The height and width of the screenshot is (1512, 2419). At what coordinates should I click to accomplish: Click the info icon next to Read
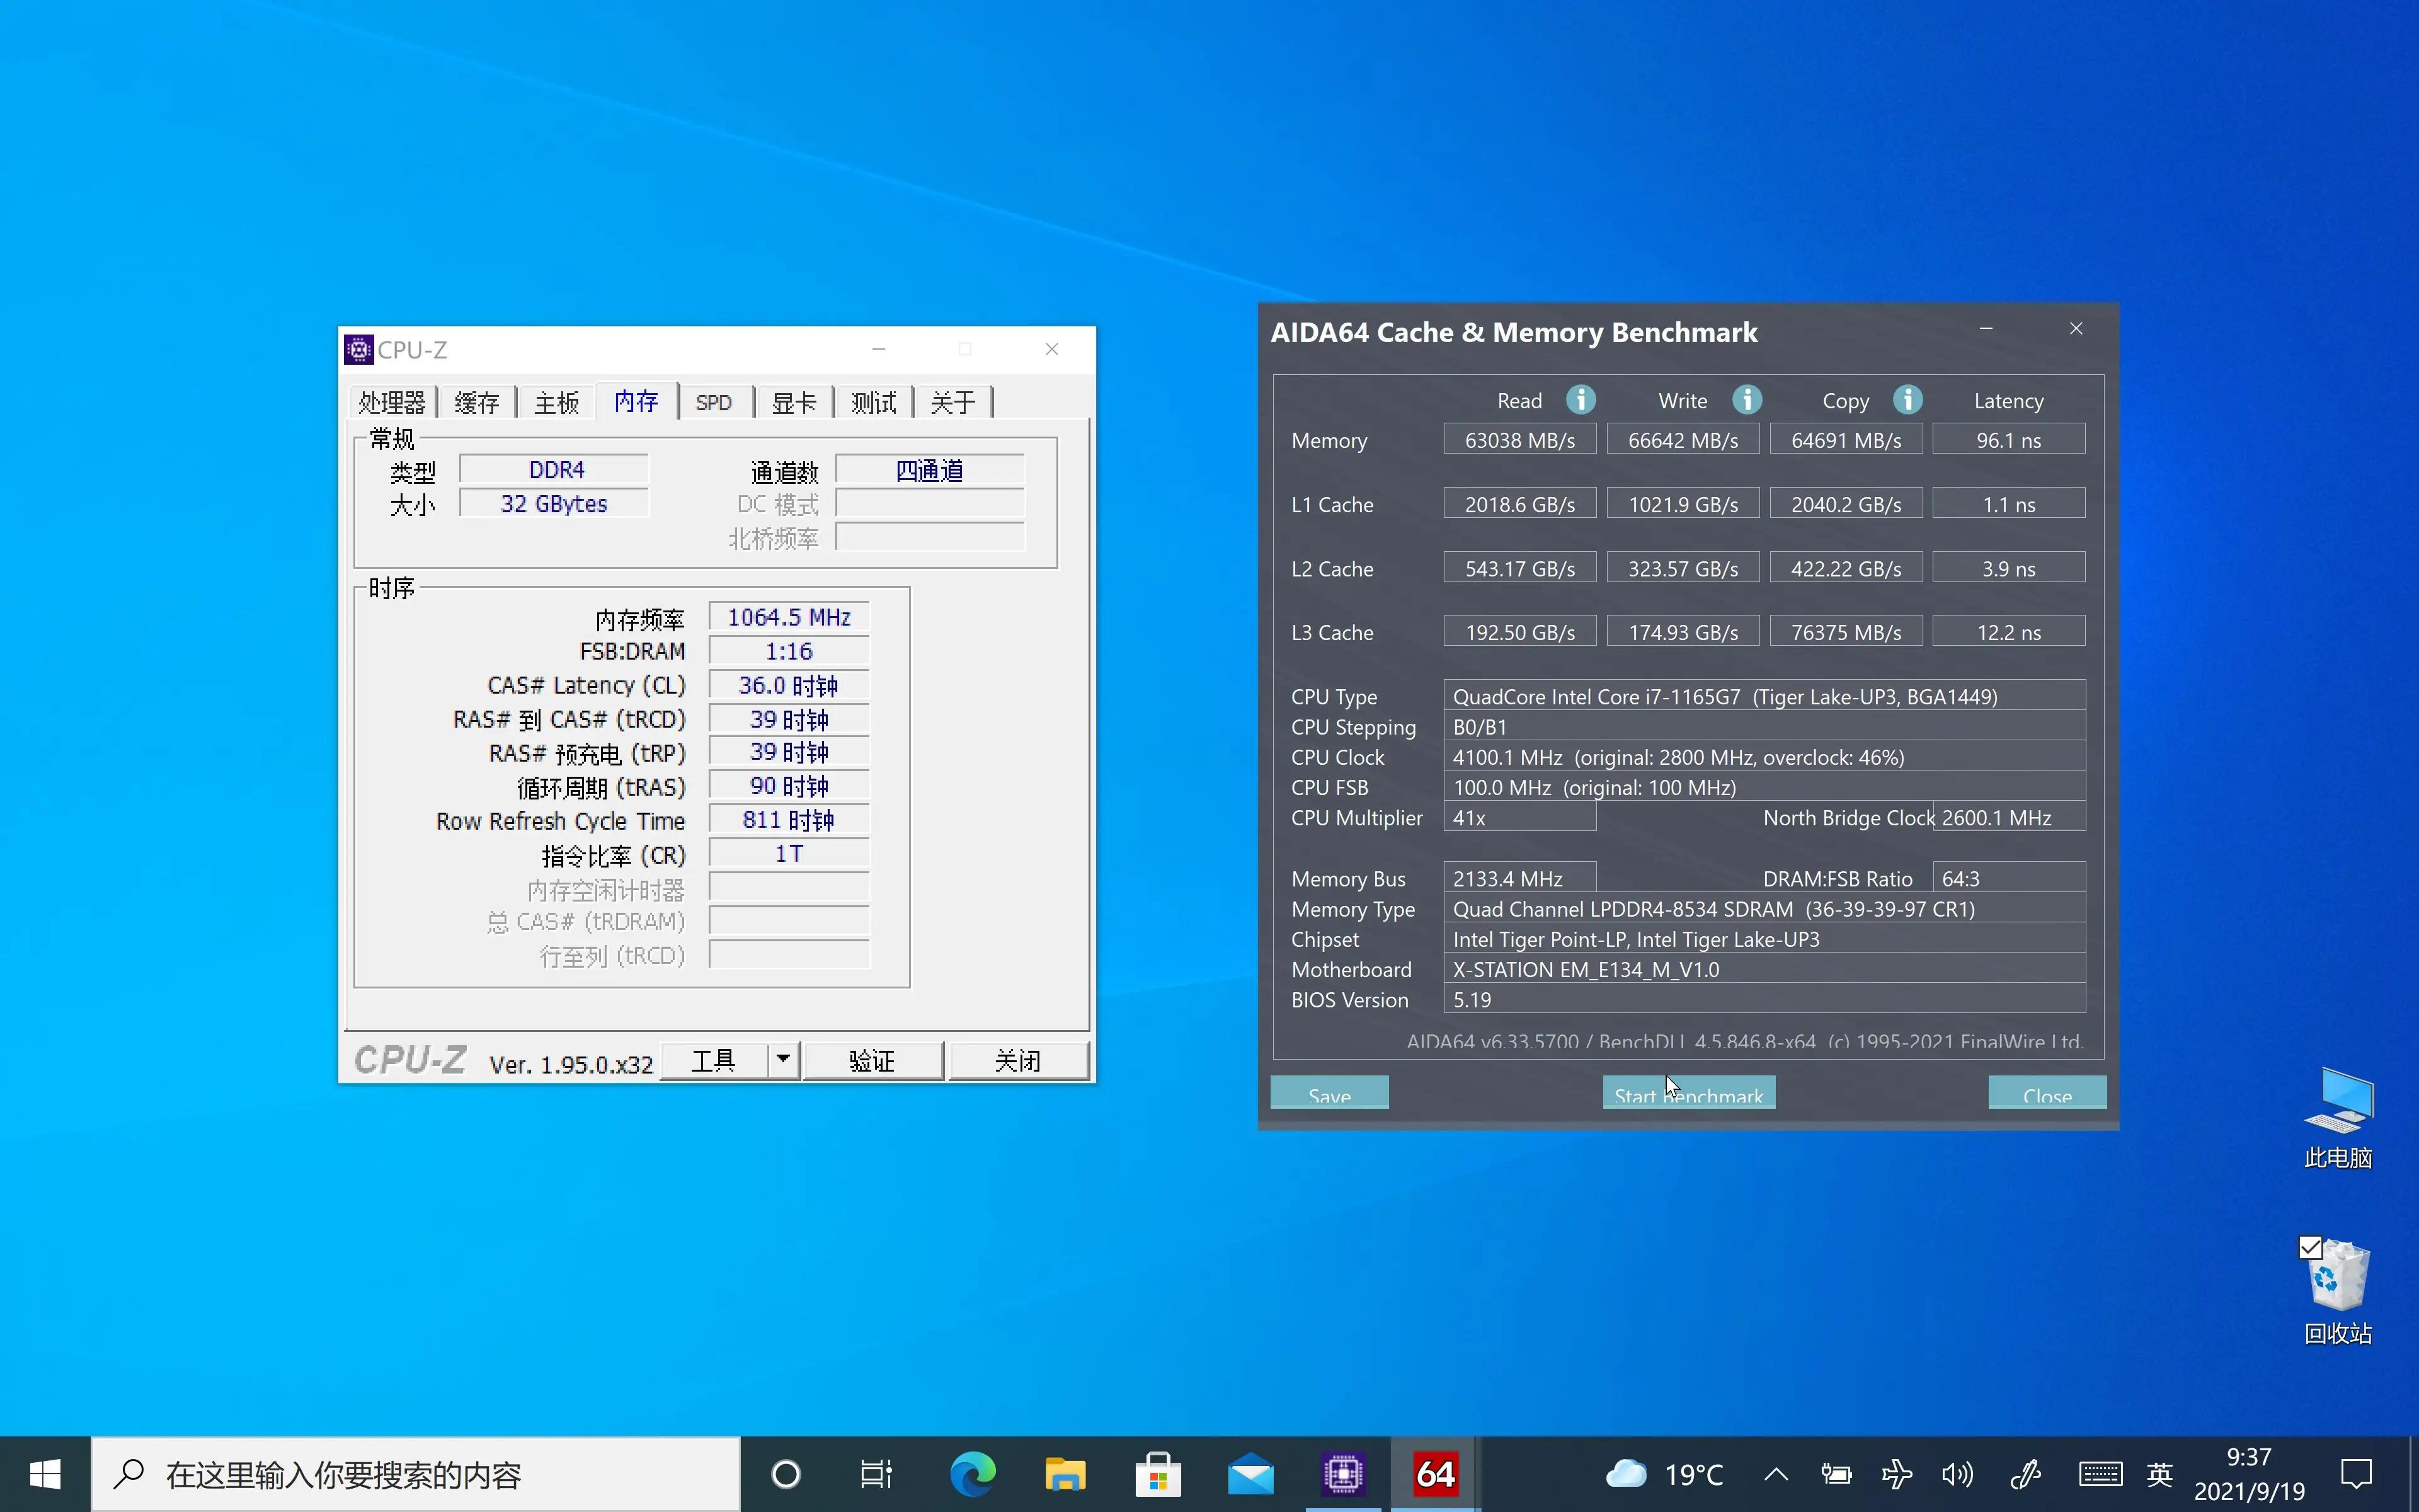coord(1581,400)
